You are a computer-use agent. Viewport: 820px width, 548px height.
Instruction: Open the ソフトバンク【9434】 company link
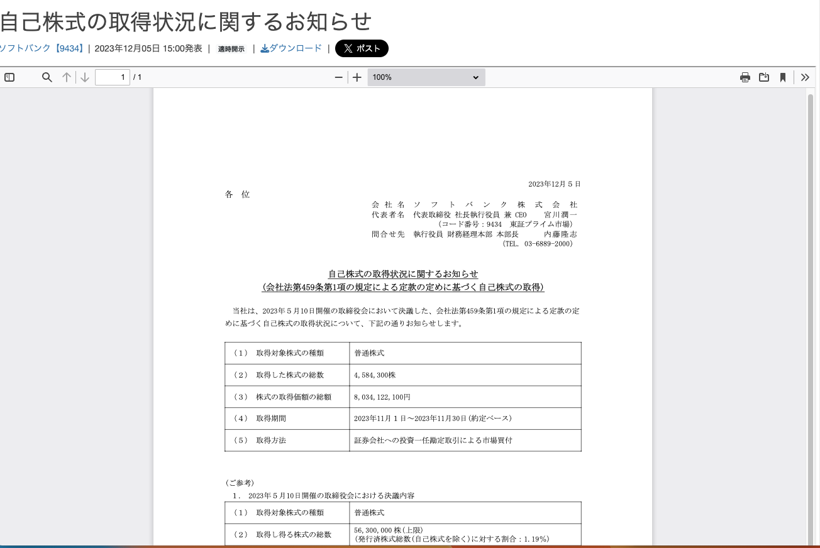click(x=42, y=48)
